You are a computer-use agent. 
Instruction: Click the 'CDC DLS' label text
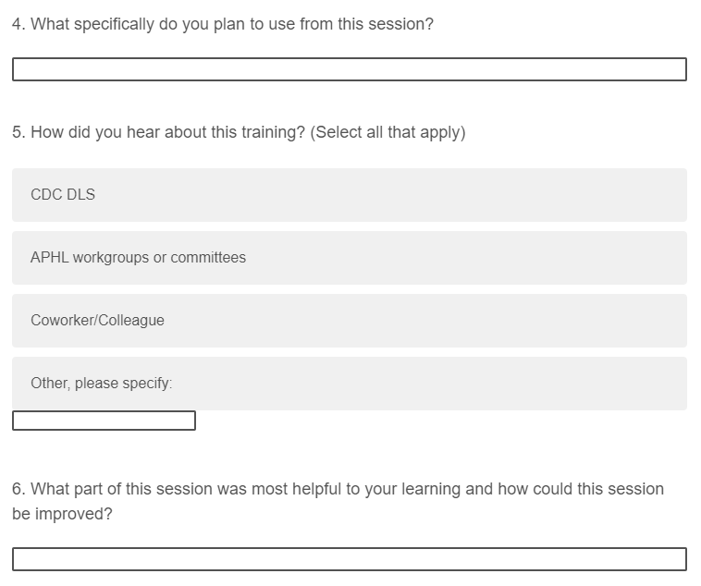click(x=63, y=195)
